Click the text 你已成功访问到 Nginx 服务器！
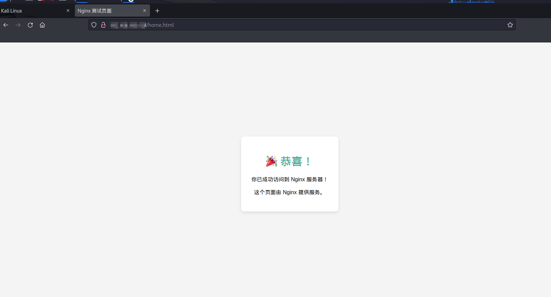 click(289, 179)
